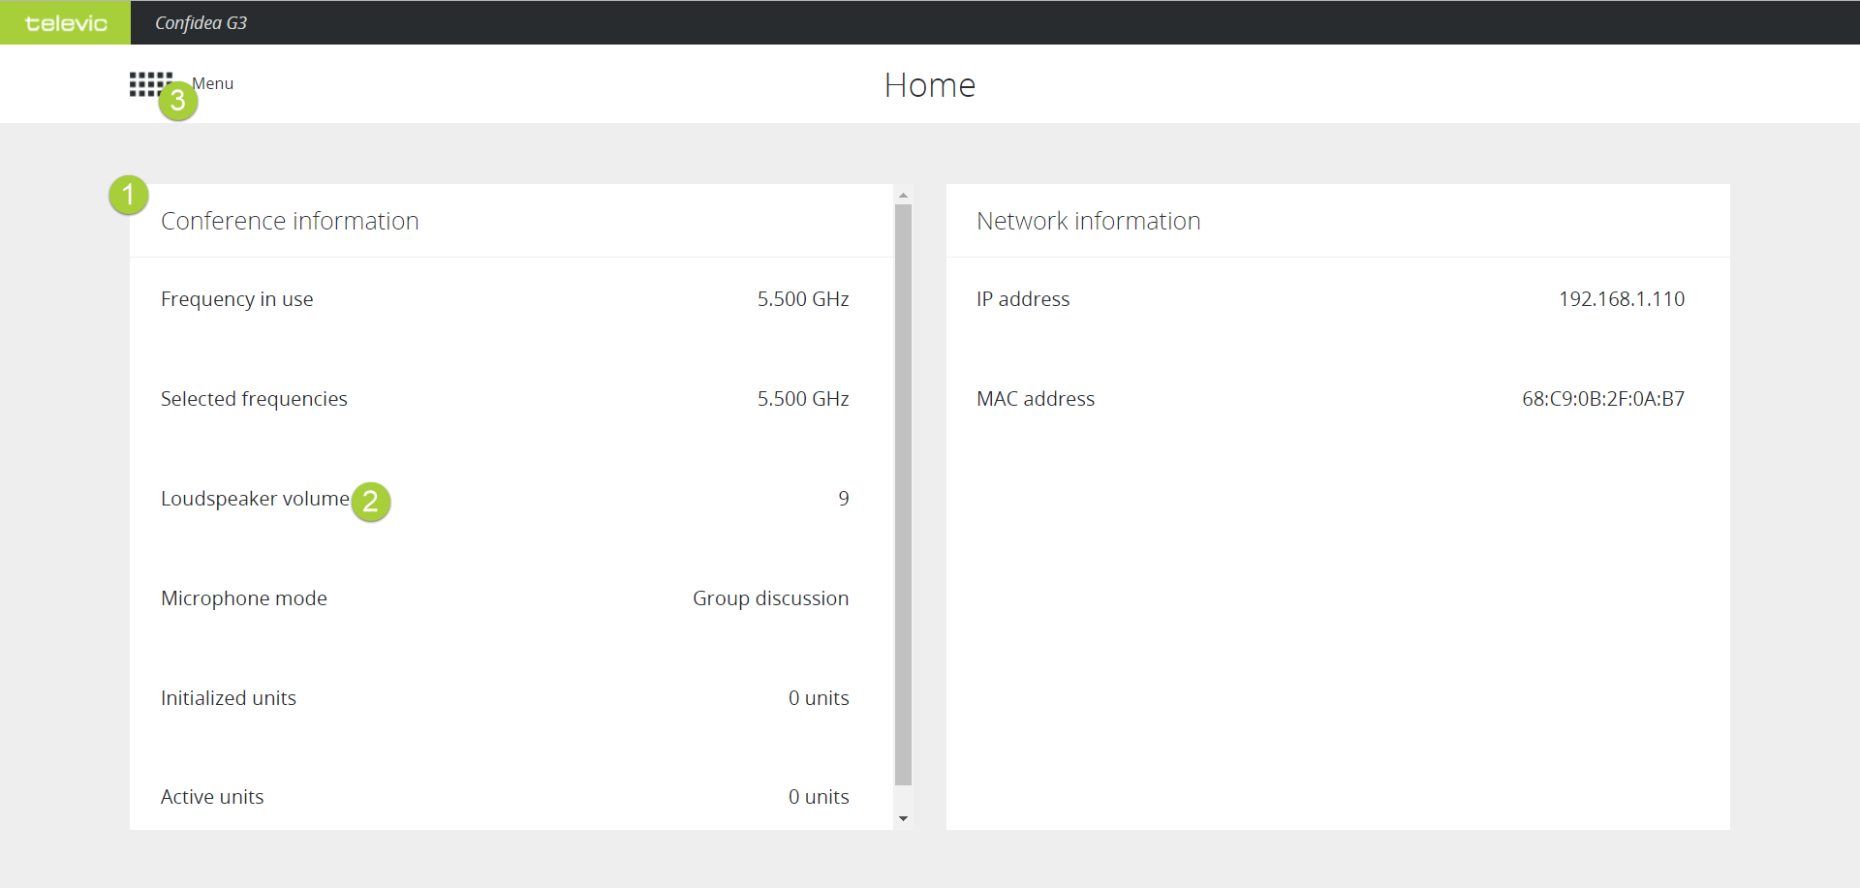Click the Confidea G3 title
1860x888 pixels.
pyautogui.click(x=201, y=22)
